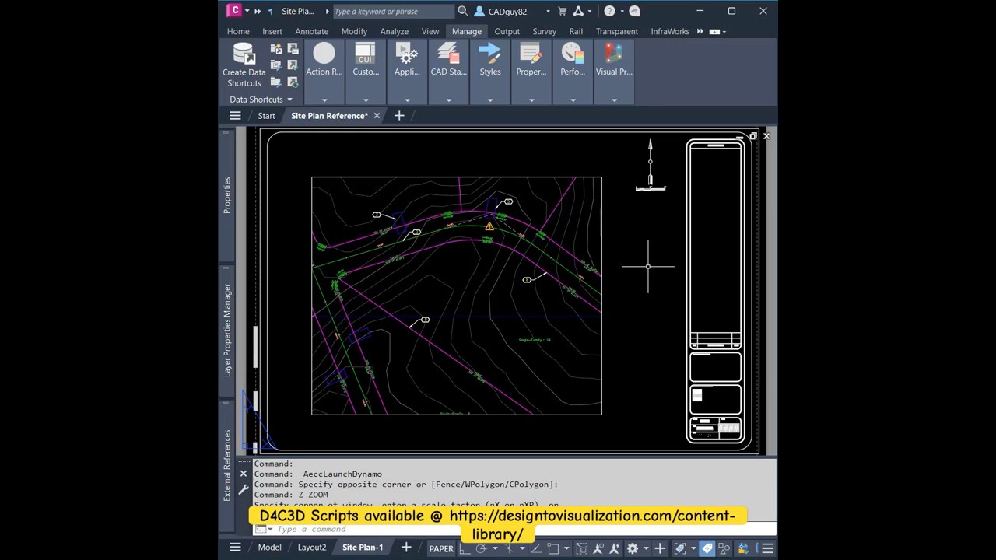
Task: Click the Output ribbon tab
Action: click(507, 31)
